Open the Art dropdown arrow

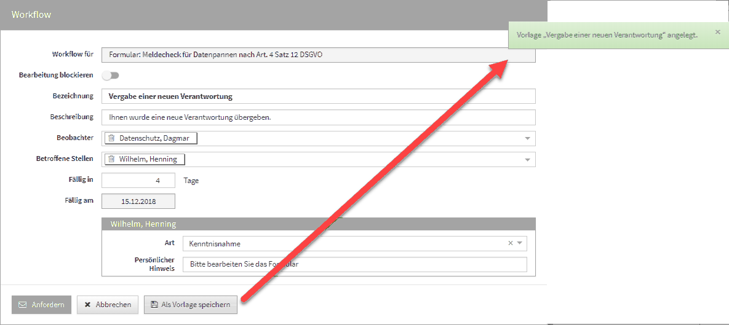click(x=520, y=243)
